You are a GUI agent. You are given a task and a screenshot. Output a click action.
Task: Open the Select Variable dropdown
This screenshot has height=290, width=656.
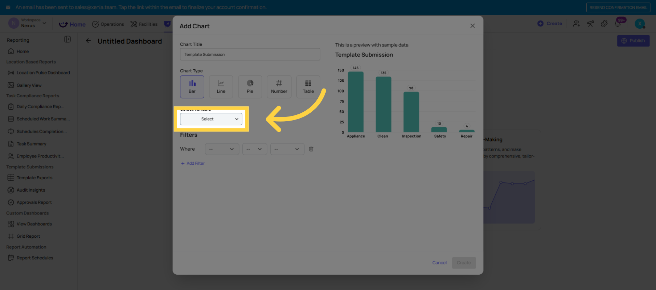(x=211, y=119)
